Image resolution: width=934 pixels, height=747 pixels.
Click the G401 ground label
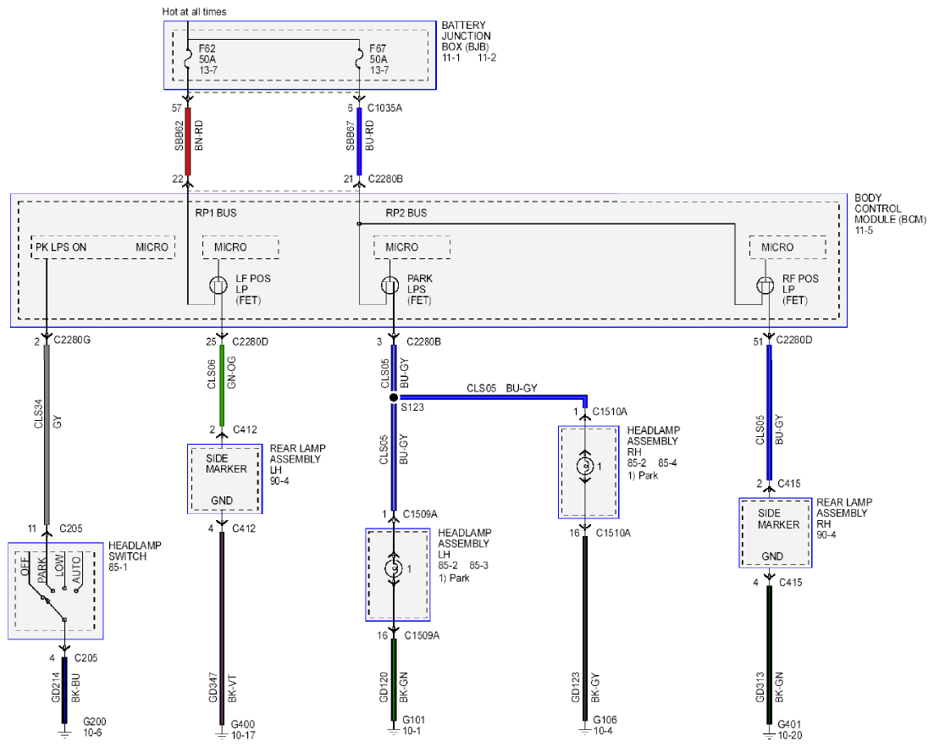pyautogui.click(x=789, y=724)
